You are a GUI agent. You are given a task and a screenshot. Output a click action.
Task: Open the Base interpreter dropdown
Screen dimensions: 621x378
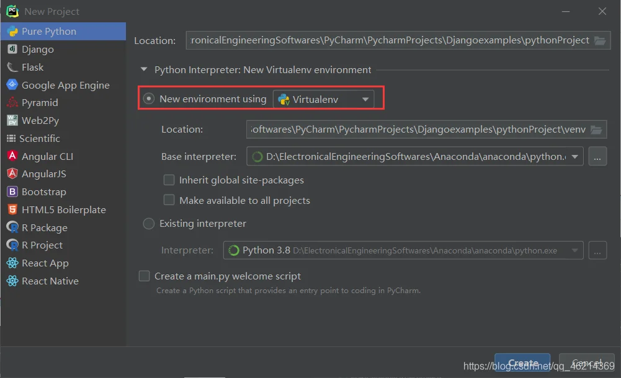click(414, 157)
